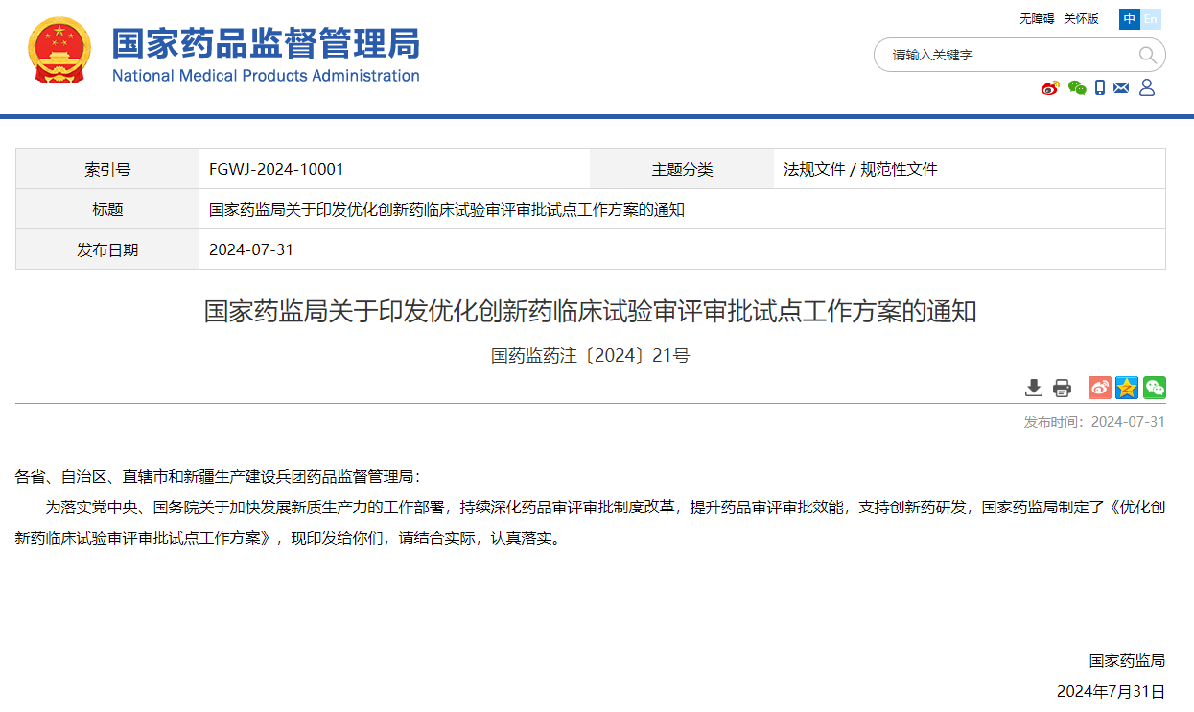Click the 请输入关键字 search field
This screenshot has width=1194, height=712.
pyautogui.click(x=1007, y=55)
